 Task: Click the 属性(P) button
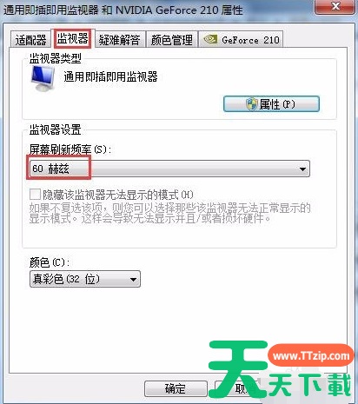(x=271, y=104)
